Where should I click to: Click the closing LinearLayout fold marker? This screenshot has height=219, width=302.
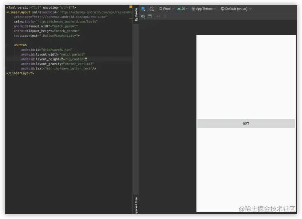click(5, 73)
